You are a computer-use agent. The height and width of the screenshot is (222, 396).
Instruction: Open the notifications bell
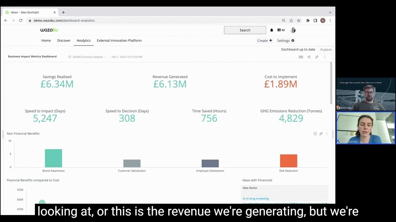pyautogui.click(x=272, y=30)
